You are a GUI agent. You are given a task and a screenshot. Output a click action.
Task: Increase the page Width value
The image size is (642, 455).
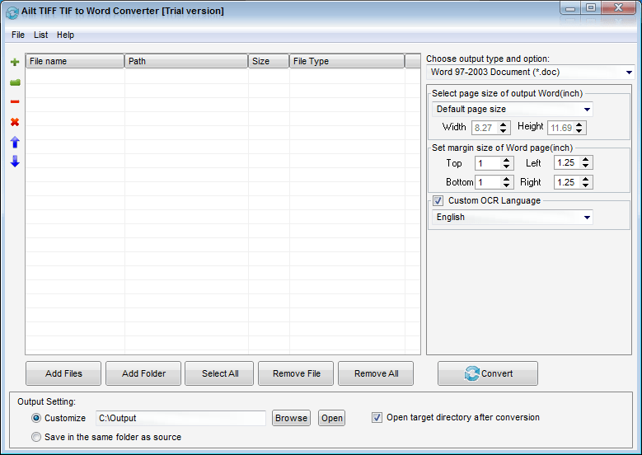504,124
